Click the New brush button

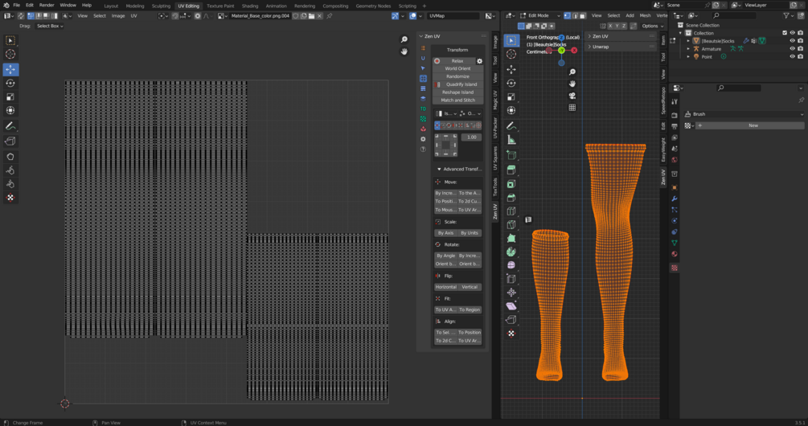753,125
